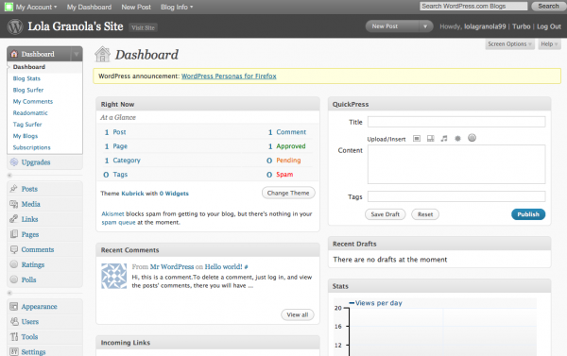Screen dimensions: 567x356
Task: Click New Post in the top admin bar
Action: click(x=136, y=7)
